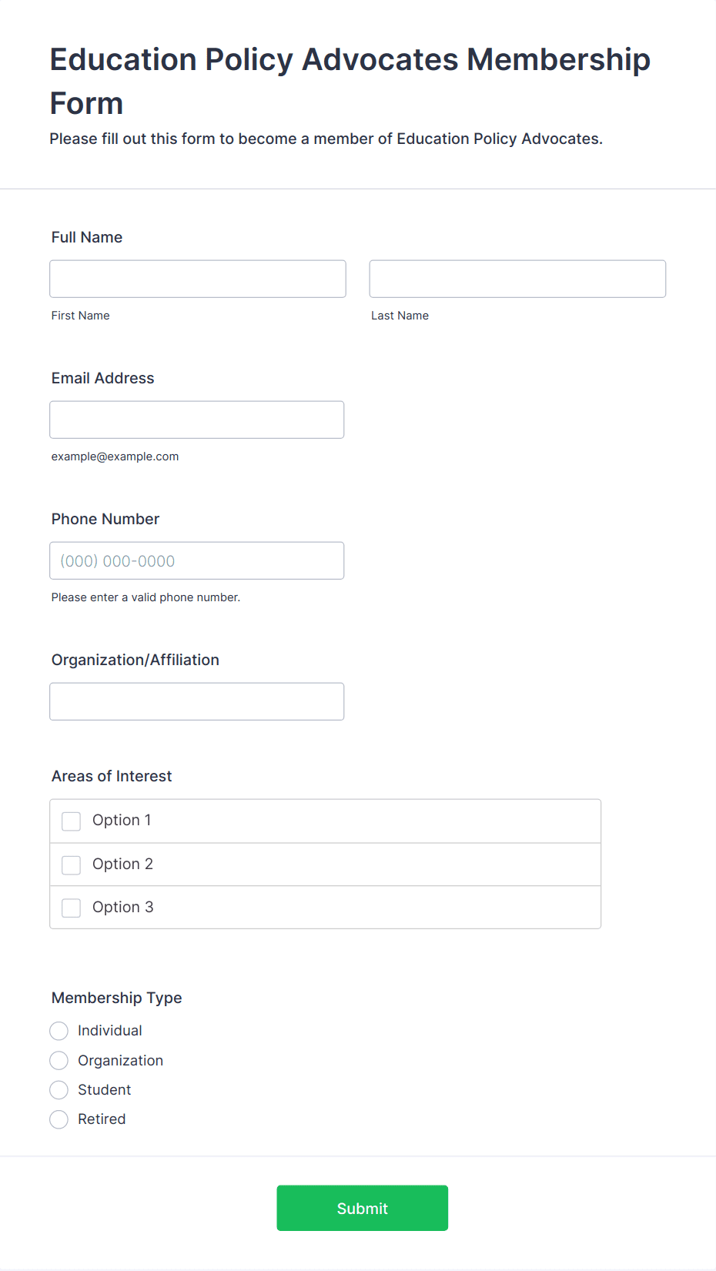The image size is (716, 1271).
Task: Click the Organization radio label text
Action: 121,1061
